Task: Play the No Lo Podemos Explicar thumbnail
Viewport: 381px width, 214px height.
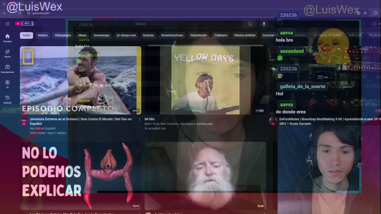Action: pyautogui.click(x=80, y=176)
